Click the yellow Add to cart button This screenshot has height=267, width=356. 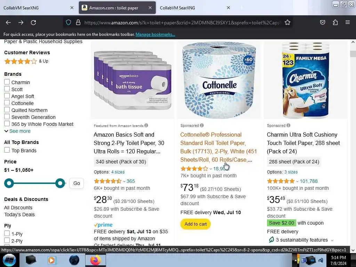pos(195,224)
